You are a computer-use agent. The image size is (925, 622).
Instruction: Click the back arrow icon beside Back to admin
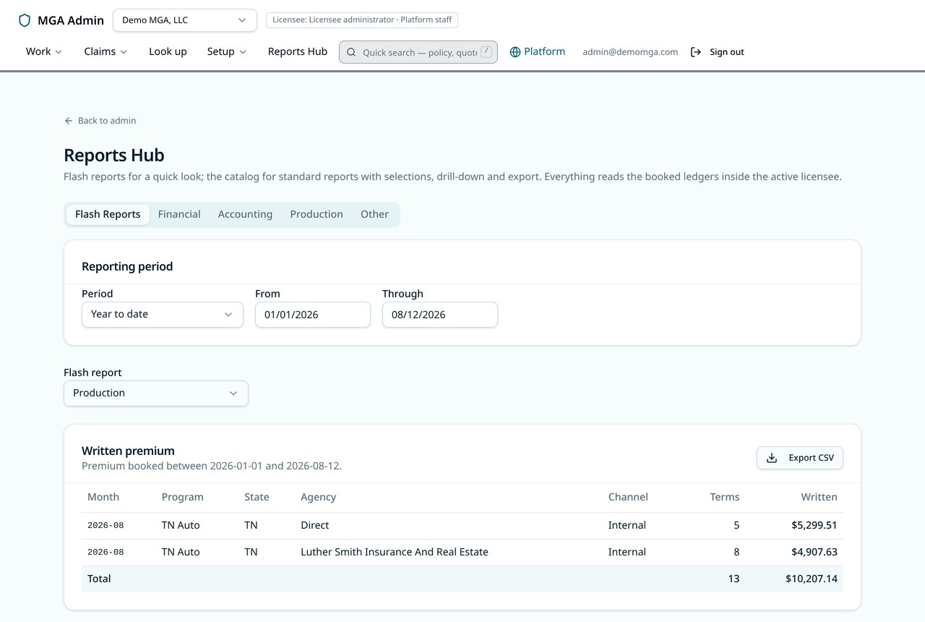69,121
